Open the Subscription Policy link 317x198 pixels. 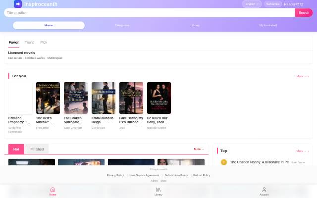[176, 175]
